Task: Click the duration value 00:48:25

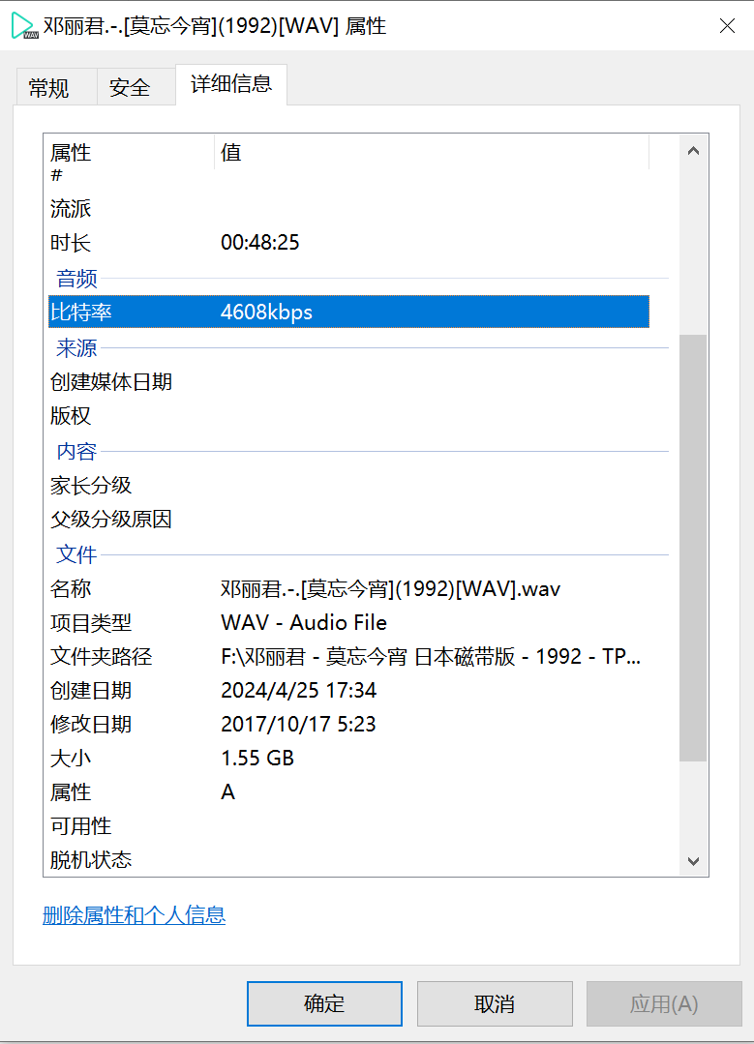Action: tap(259, 242)
